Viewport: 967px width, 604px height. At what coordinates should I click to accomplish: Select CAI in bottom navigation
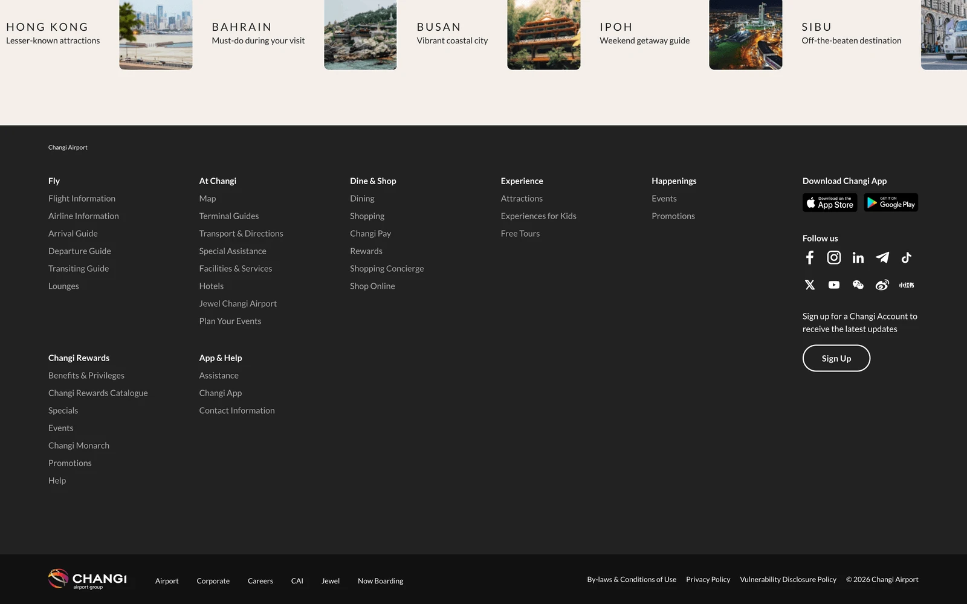[297, 581]
